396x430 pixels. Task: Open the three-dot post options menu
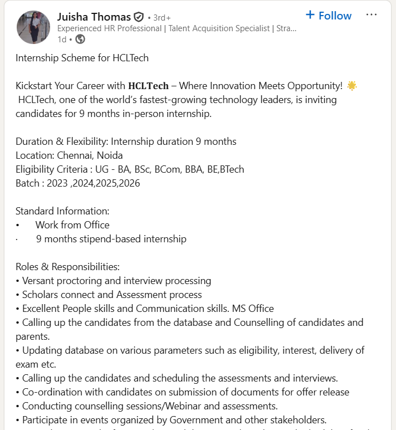point(371,15)
